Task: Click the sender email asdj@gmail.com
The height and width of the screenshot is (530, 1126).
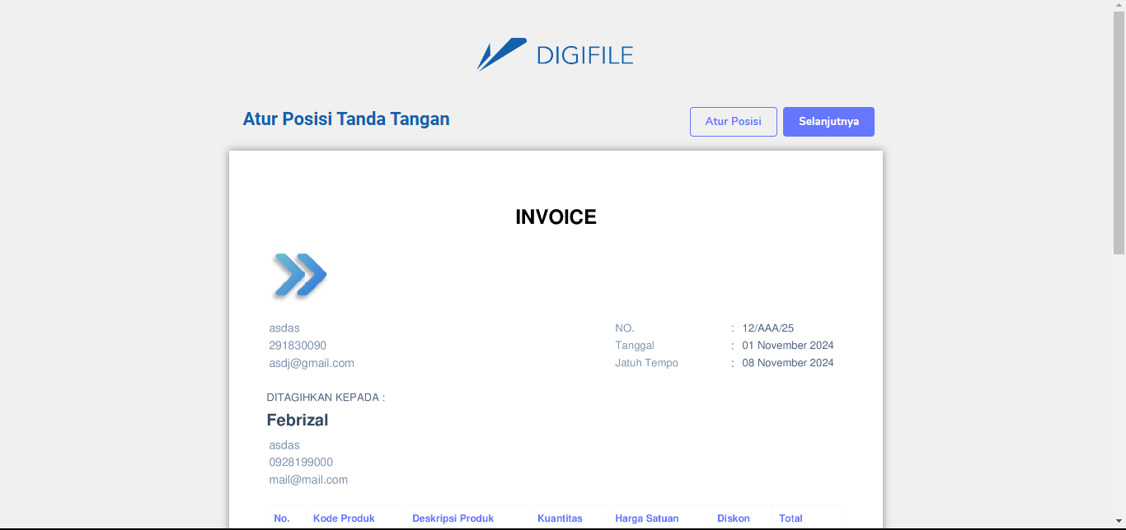Action: coord(312,363)
